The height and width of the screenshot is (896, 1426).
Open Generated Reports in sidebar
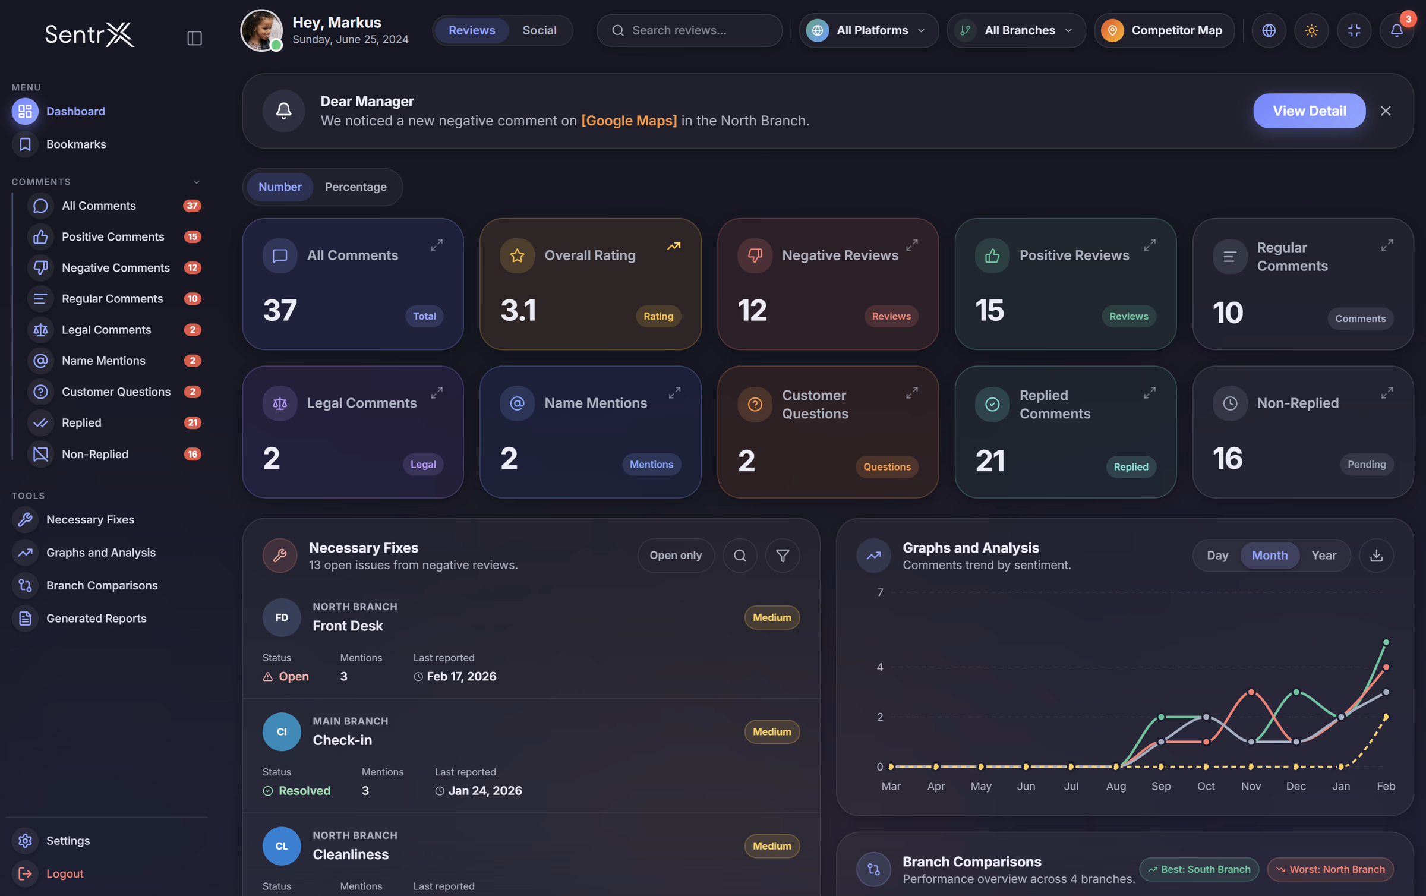pyautogui.click(x=96, y=618)
